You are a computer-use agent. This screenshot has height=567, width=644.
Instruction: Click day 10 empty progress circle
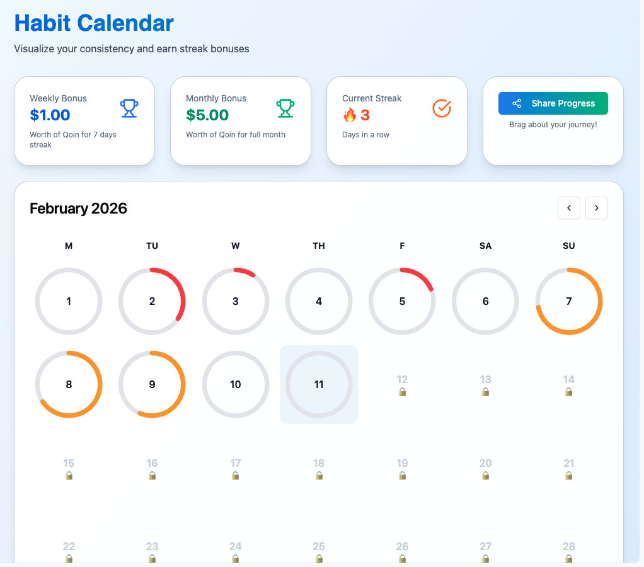tap(236, 384)
